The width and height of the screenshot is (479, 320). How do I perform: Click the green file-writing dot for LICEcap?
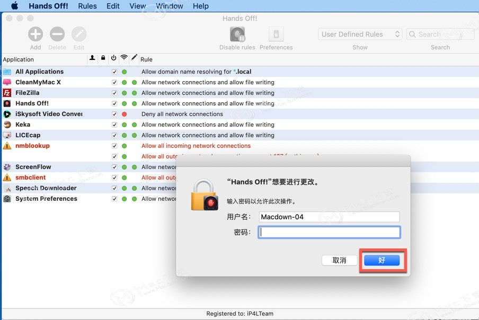(x=135, y=135)
